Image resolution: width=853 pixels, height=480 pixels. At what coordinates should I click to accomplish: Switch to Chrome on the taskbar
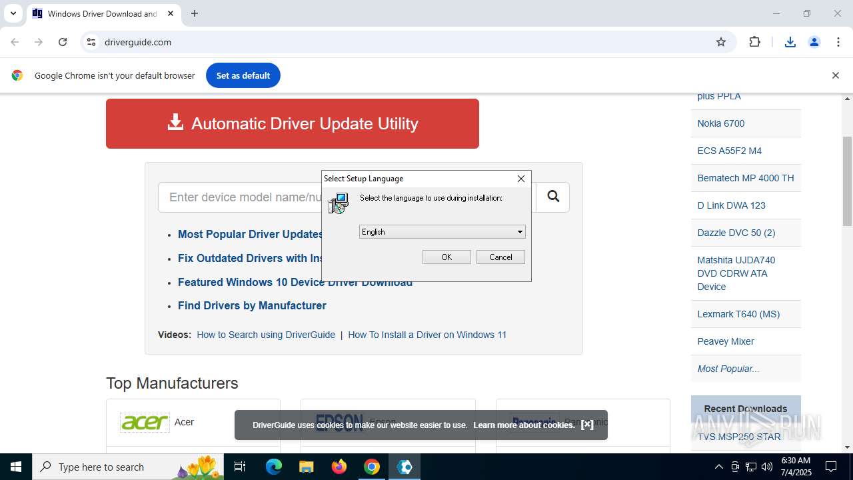click(372, 467)
